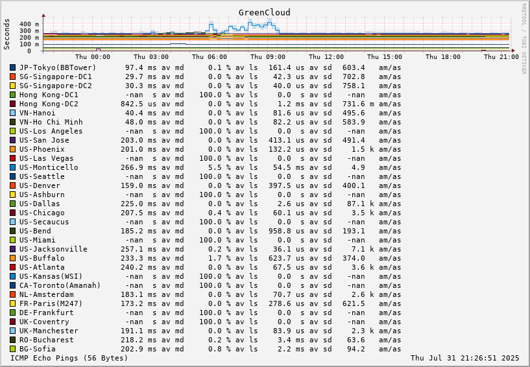Viewport: 530px width, 367px height.
Task: Click the '842.5 us' median for Hong Kong-DC2
Action: (139, 104)
